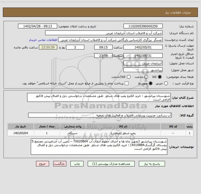Screen dimensions: 201x194
Task: Open مشاهده مدارک پیوستی (1) attachments
Action: point(111,164)
